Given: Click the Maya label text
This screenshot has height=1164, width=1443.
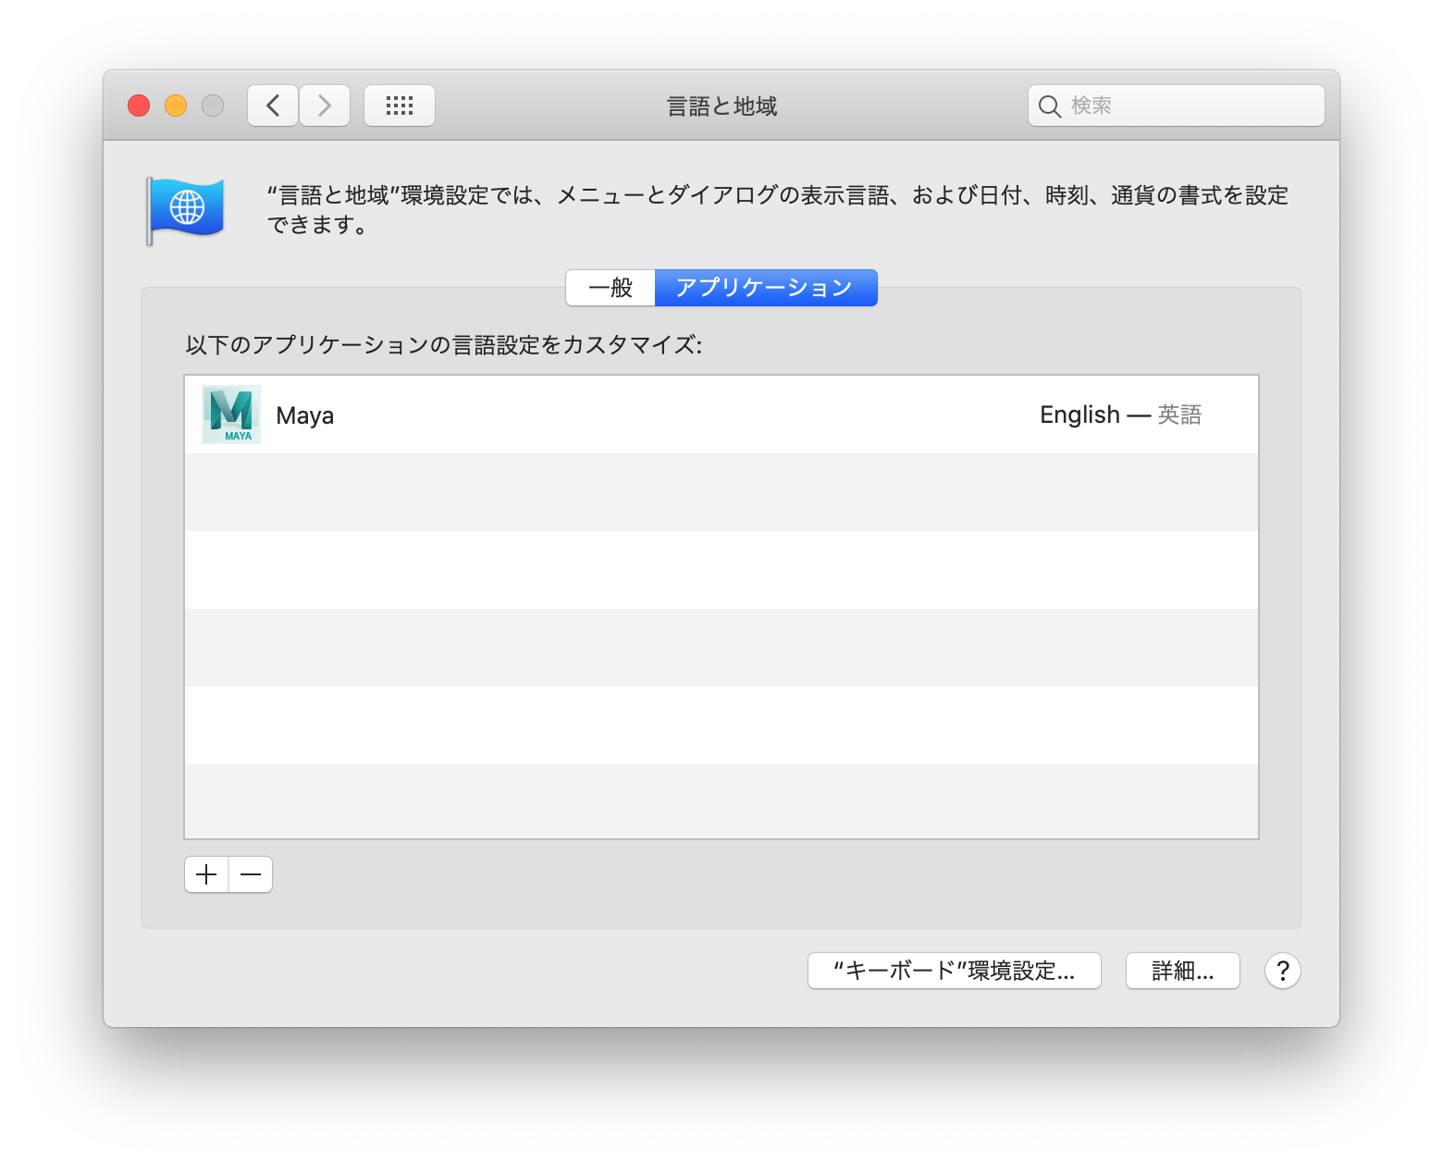Looking at the screenshot, I should tap(304, 415).
